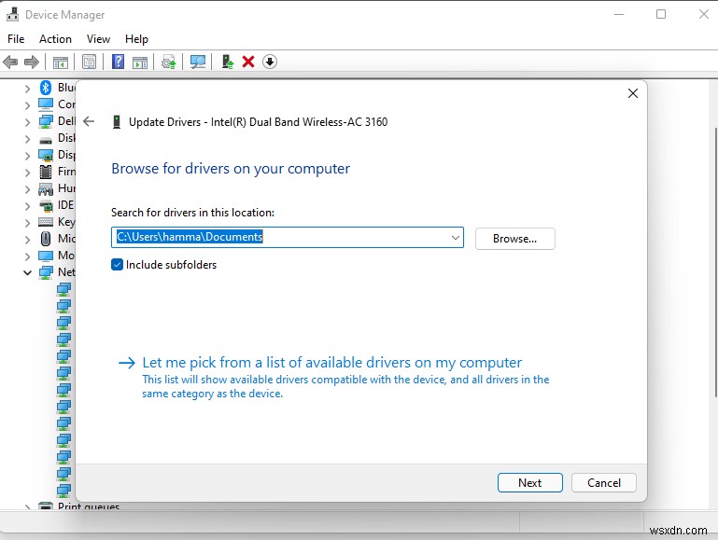The height and width of the screenshot is (540, 718).
Task: Open the Action menu
Action: tap(55, 39)
